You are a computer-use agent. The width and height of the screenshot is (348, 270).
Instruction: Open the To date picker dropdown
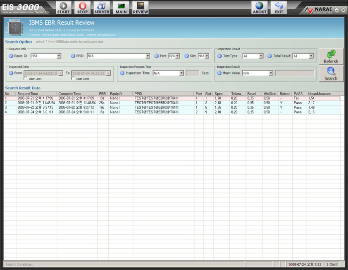click(x=108, y=73)
